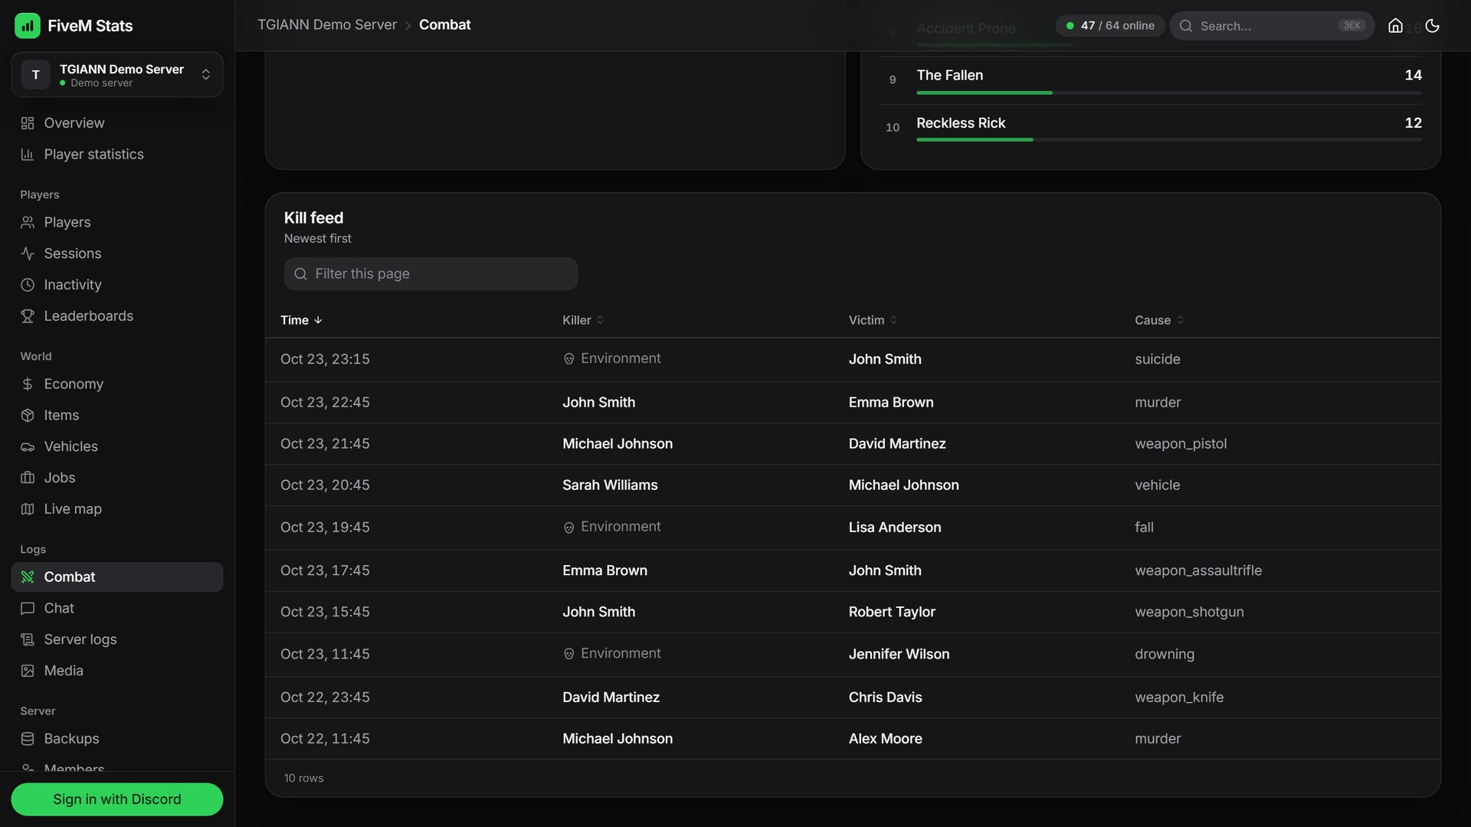Click the Economy dollar icon
The width and height of the screenshot is (1471, 827).
28,384
